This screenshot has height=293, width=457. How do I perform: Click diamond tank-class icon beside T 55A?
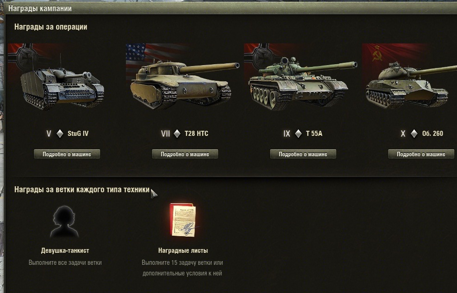pyautogui.click(x=298, y=134)
